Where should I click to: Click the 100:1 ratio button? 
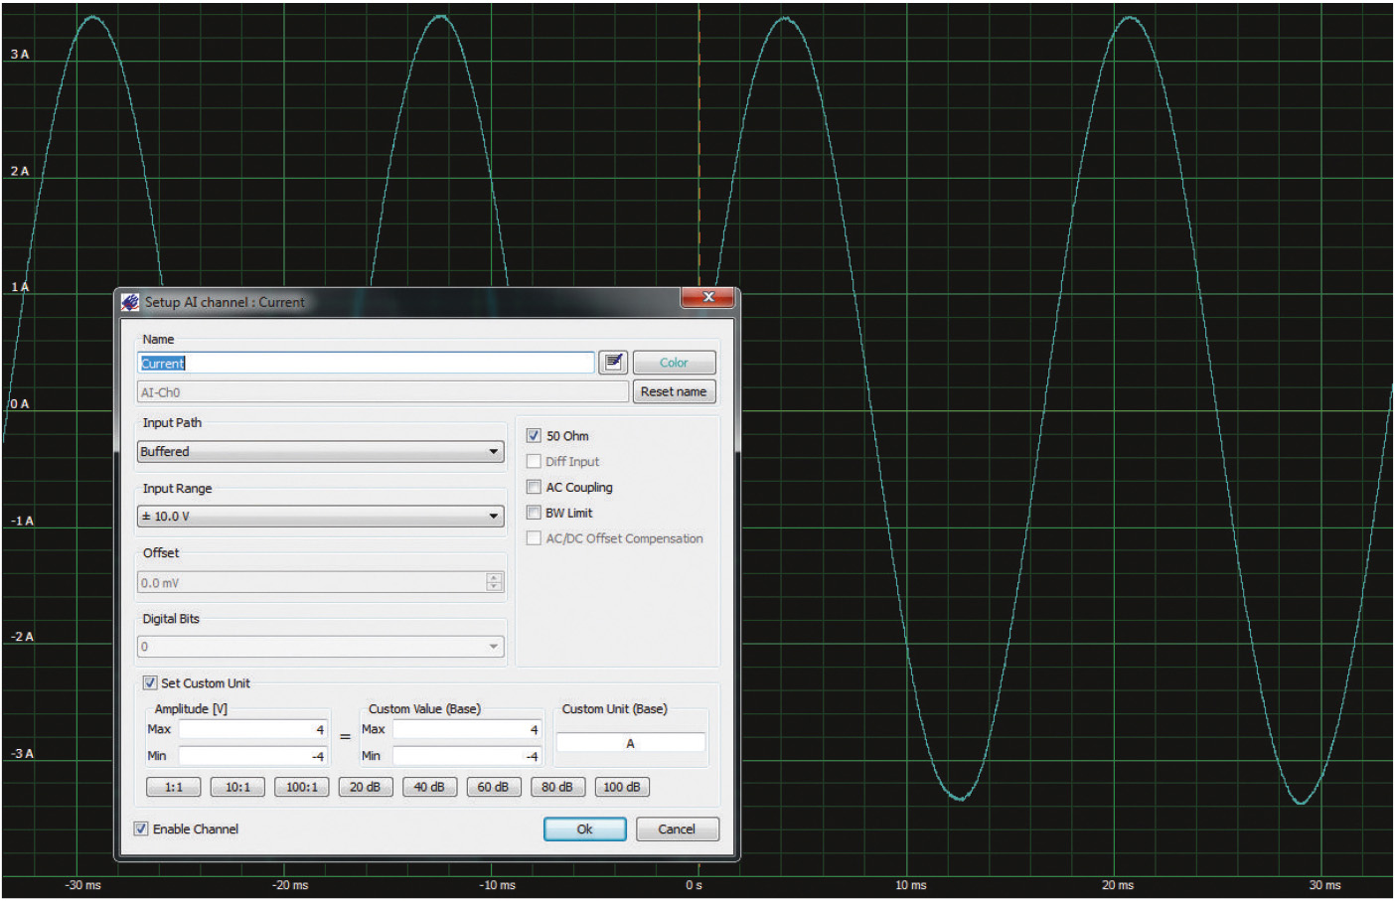(x=302, y=787)
